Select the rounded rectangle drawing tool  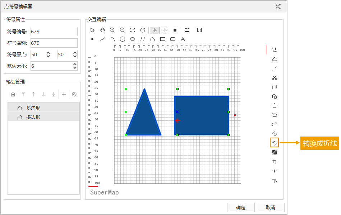173,39
